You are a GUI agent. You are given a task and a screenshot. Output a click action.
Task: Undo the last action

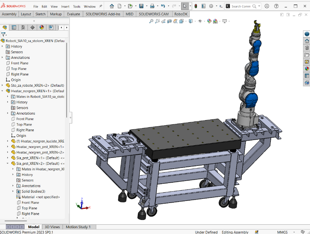[163, 6]
